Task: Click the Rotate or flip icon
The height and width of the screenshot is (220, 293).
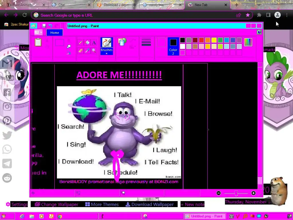Action: pyautogui.click(x=69, y=53)
